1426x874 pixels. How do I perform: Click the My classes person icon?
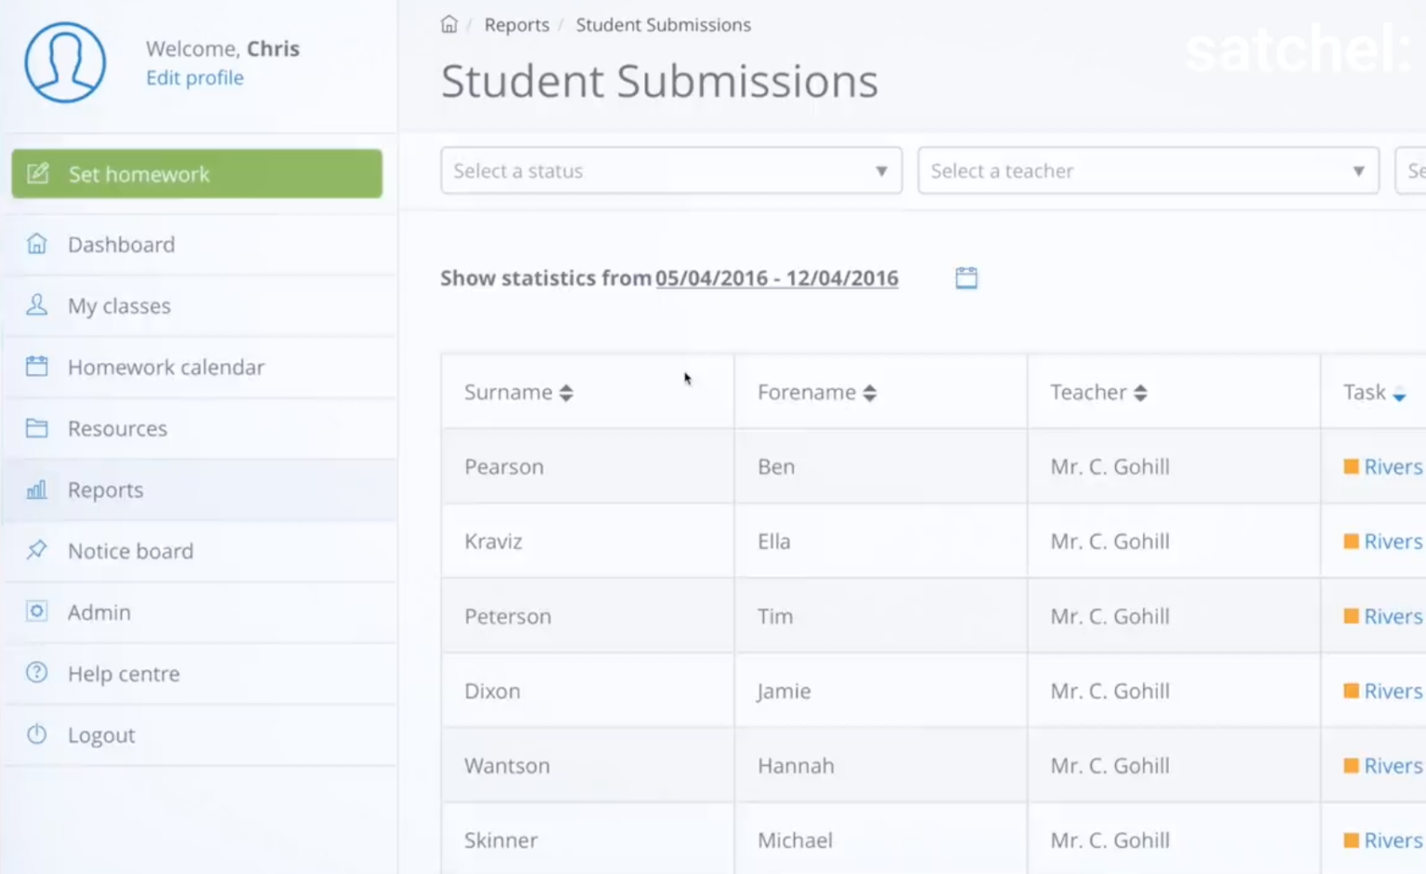coord(37,305)
